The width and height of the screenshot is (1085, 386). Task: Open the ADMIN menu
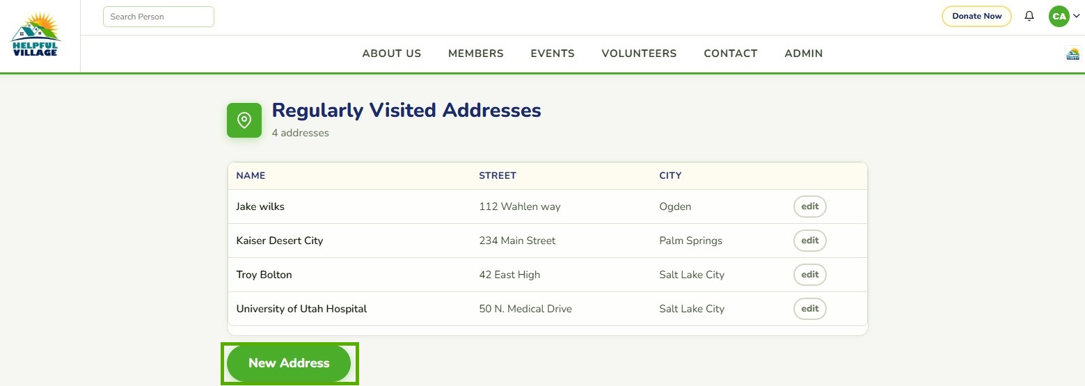[804, 54]
